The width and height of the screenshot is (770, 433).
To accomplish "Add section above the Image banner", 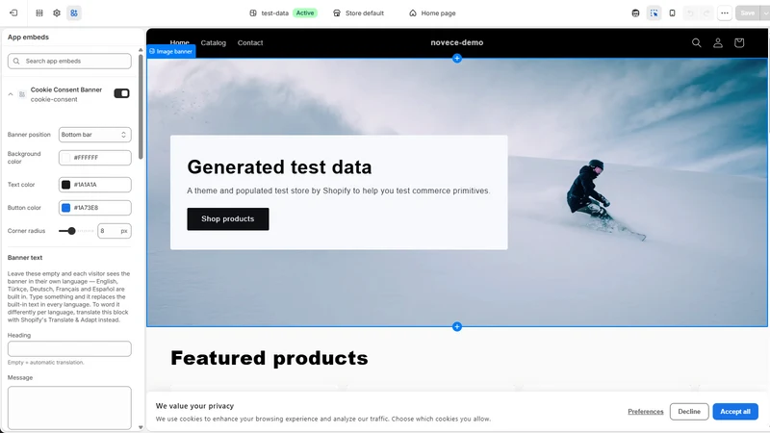I will [456, 59].
